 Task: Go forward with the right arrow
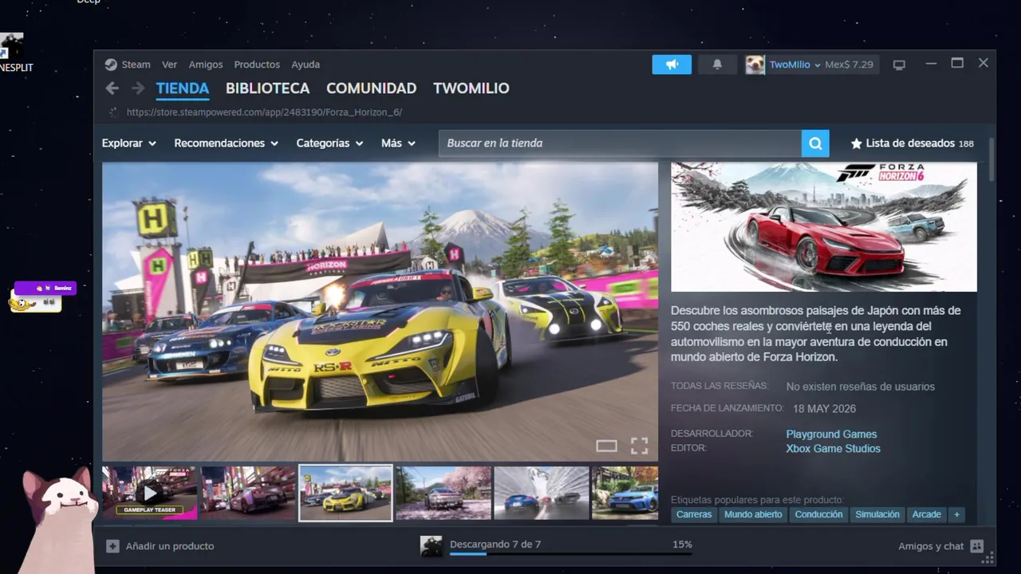click(137, 88)
